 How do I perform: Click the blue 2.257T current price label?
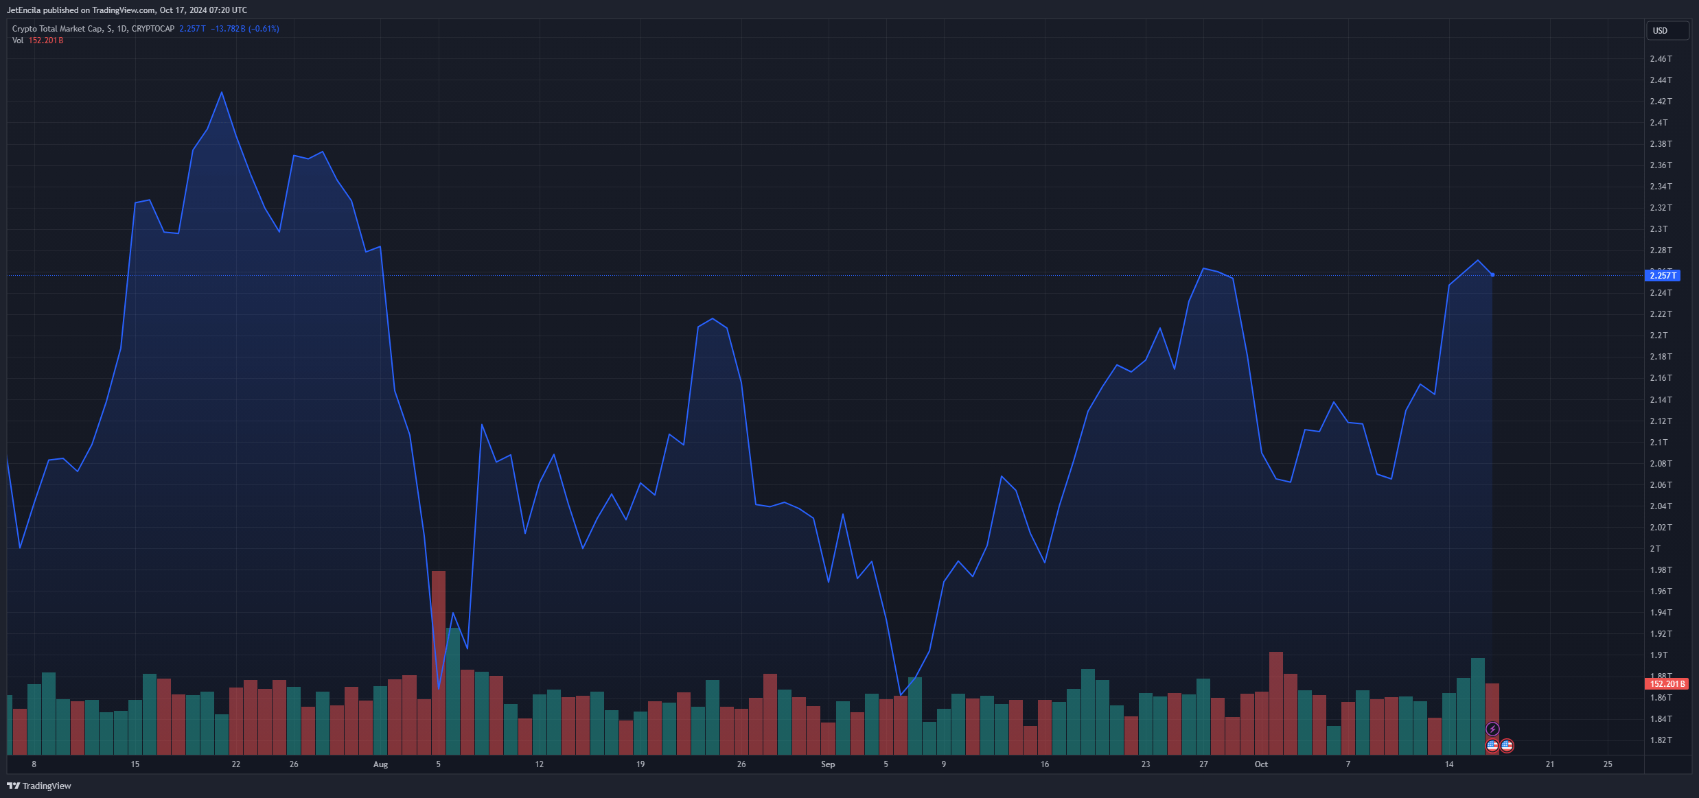[x=1662, y=276]
